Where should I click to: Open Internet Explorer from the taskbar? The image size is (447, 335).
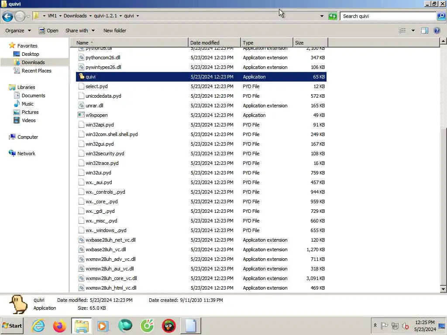pos(38,326)
